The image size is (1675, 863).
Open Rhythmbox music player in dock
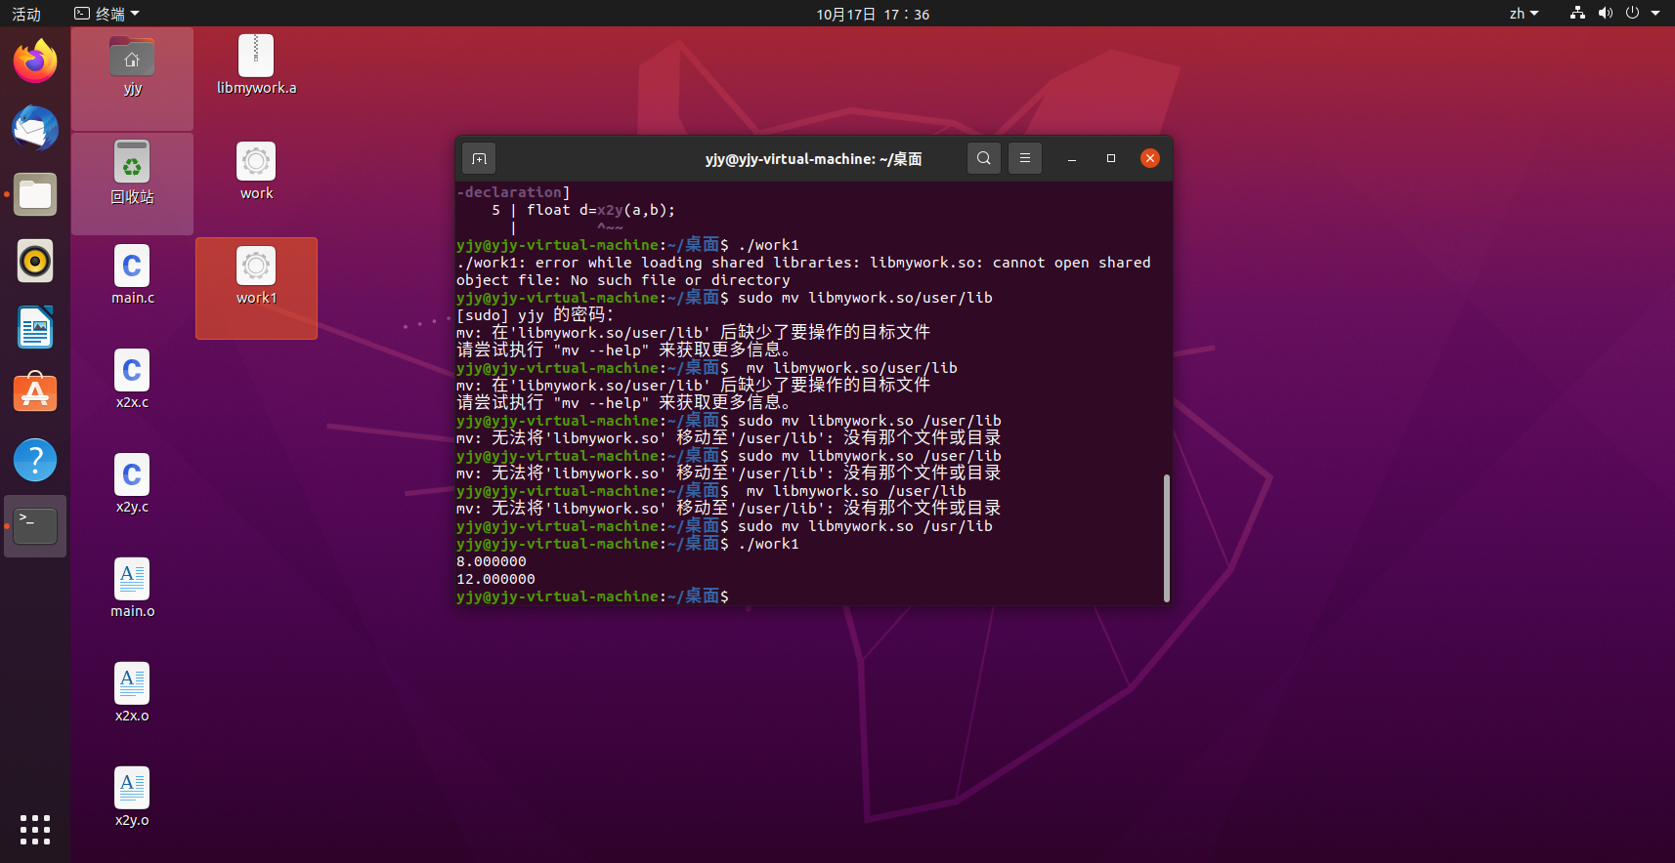pos(35,261)
